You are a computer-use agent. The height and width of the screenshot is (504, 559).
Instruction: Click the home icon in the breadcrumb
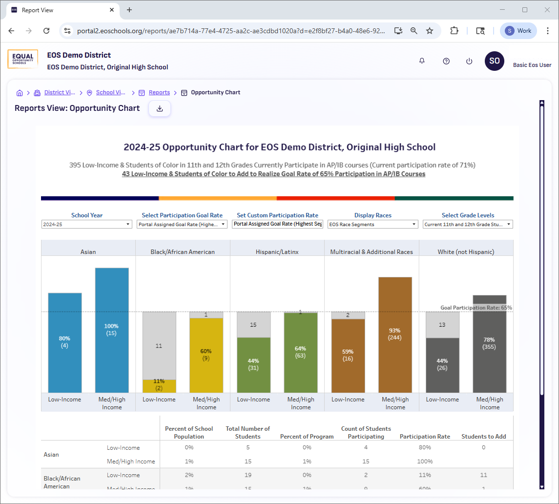[20, 92]
